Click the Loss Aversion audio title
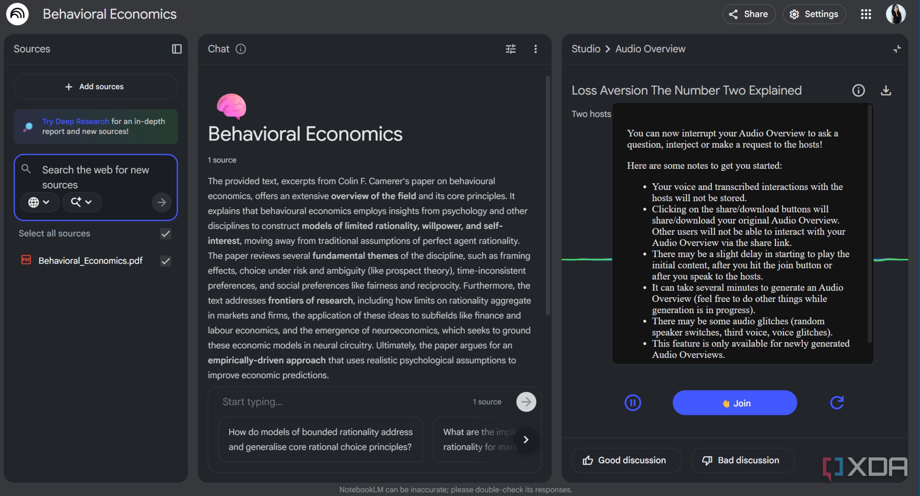Image resolution: width=920 pixels, height=496 pixels. pos(686,91)
